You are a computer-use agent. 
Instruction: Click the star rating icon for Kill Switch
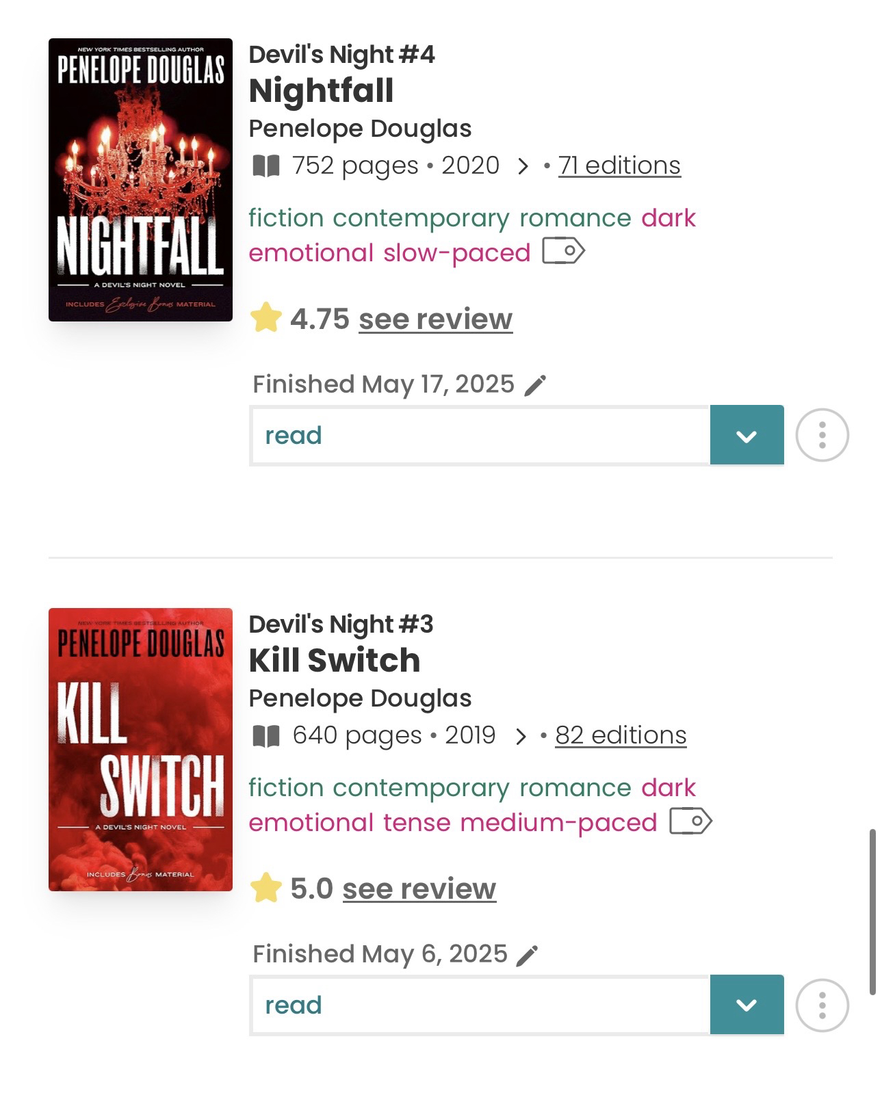click(x=266, y=888)
